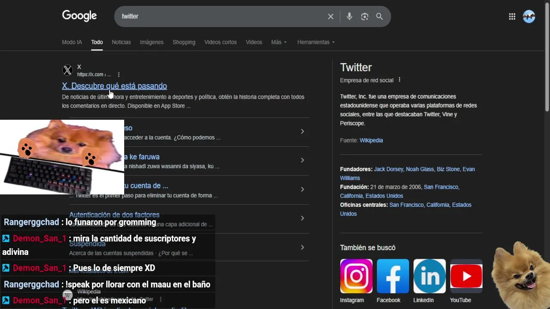Screen dimensions: 550x309
Task: Open the Wikipedia source link
Action: [371, 140]
